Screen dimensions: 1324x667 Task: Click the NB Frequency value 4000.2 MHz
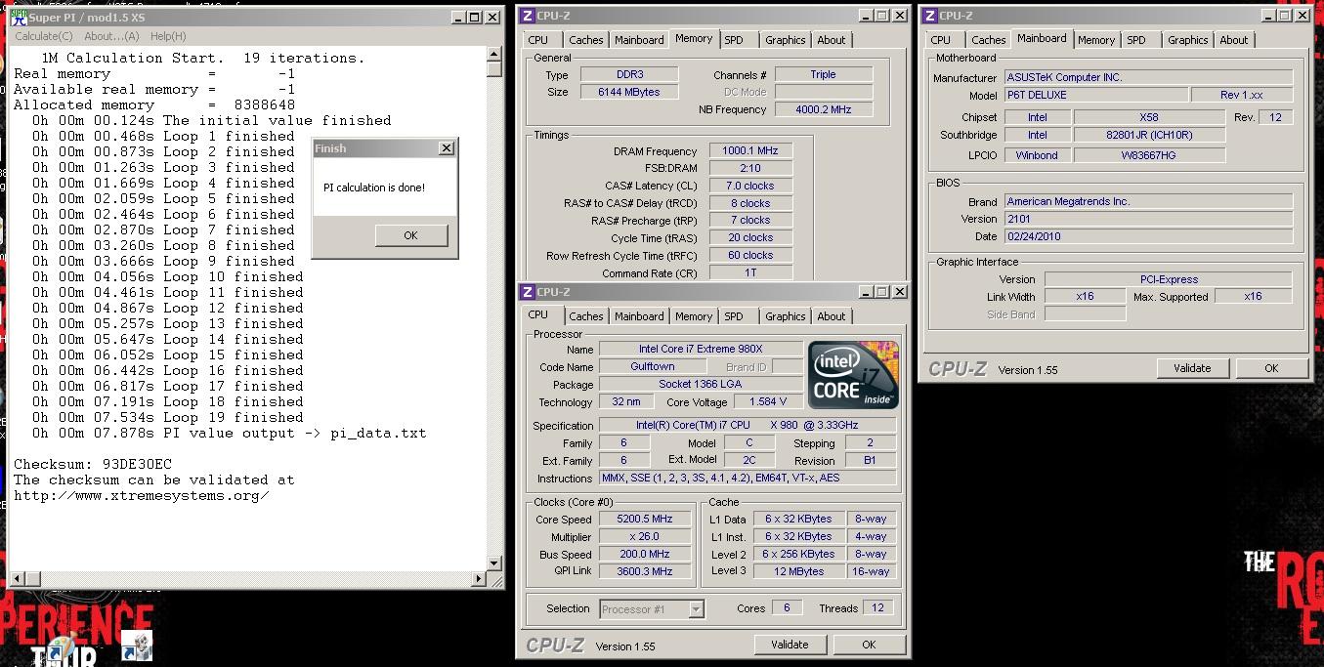tap(823, 109)
